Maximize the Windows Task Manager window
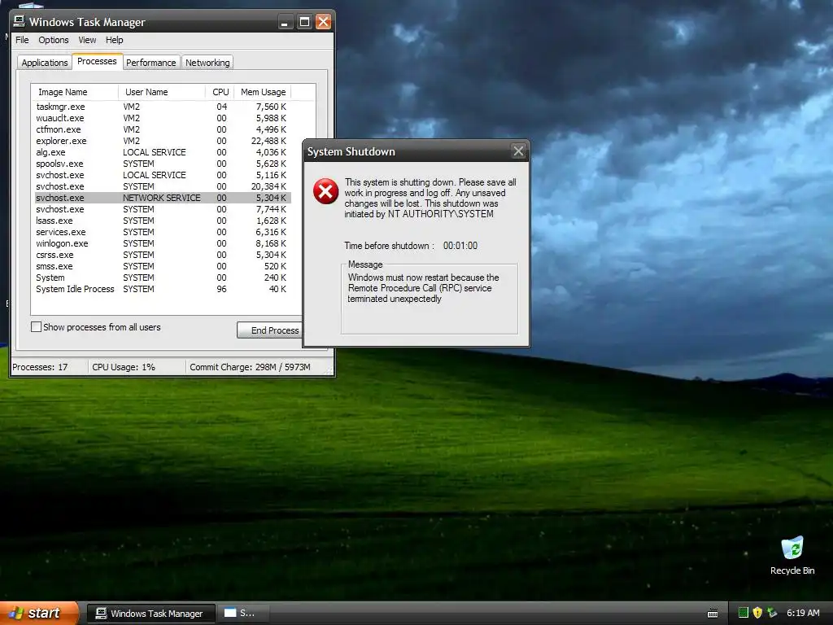833x625 pixels. [x=304, y=22]
